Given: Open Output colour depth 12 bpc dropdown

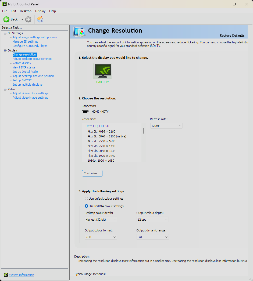Looking at the screenshot, I should click(152, 220).
